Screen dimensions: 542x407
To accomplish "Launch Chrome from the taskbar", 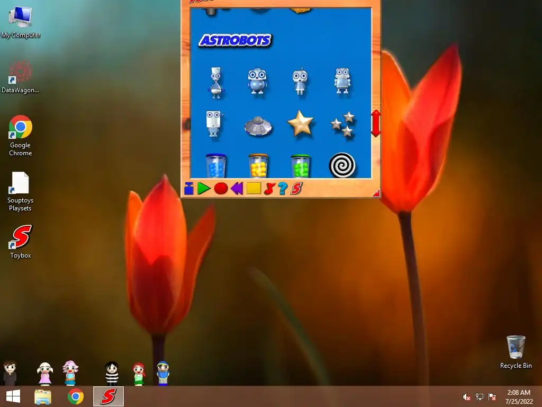I will [x=76, y=396].
